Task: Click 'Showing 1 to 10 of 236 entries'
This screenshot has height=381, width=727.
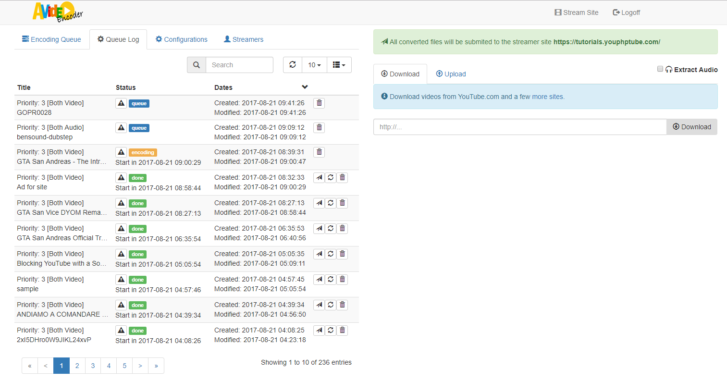Action: (306, 362)
